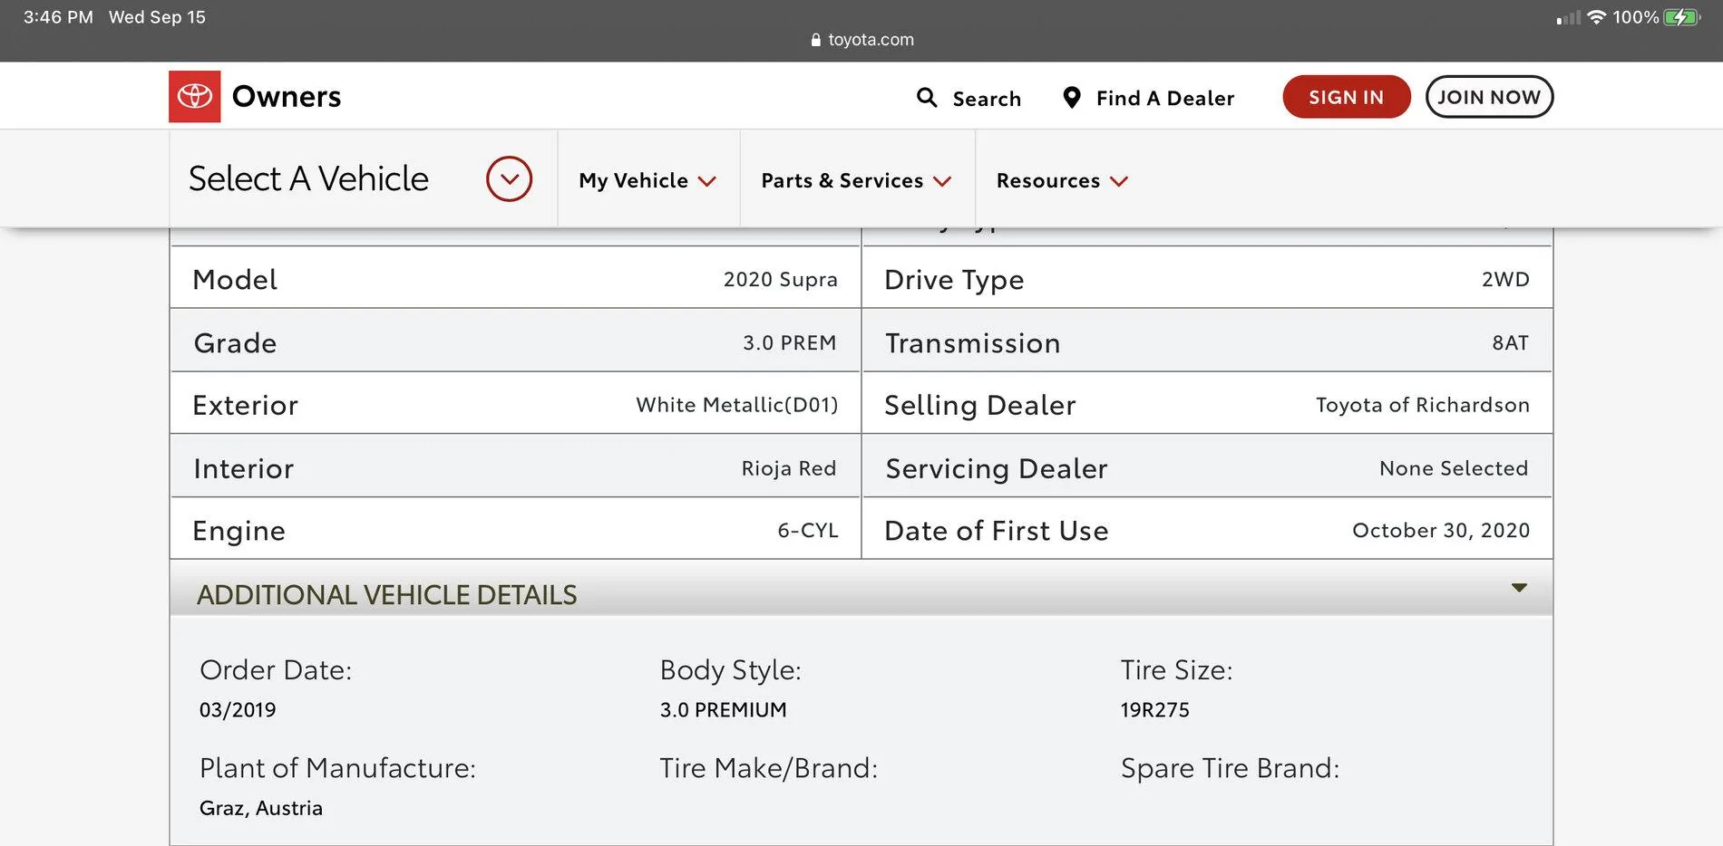Click the Toyota logo icon

tap(194, 96)
